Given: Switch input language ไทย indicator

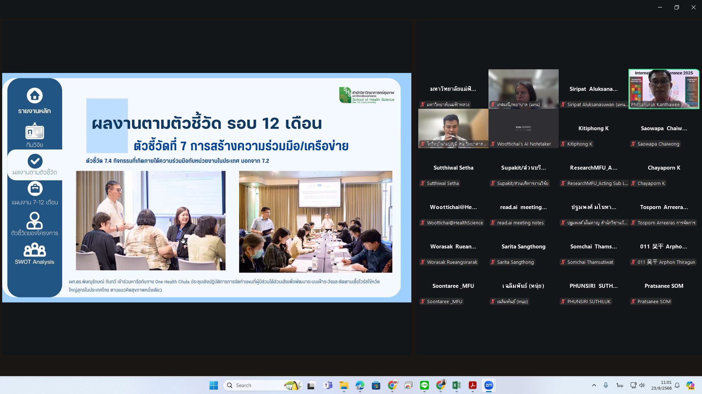Looking at the screenshot, I should pos(619,385).
